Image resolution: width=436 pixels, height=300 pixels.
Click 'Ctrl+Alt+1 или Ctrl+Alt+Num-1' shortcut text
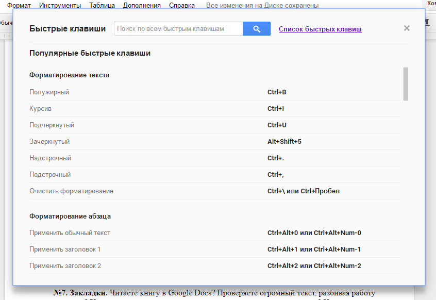[314, 249]
